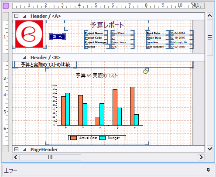
Task: Click the Header / <A> section title
Action: (45, 16)
